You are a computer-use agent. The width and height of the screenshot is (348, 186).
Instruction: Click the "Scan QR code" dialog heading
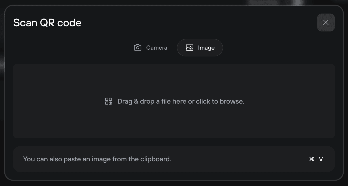pyautogui.click(x=47, y=23)
